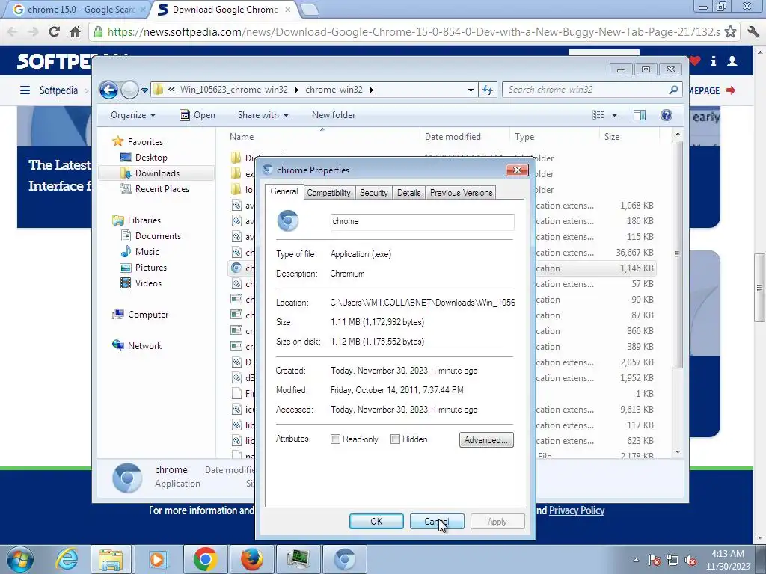
Task: Expand the view options dropdown arrow
Action: tap(615, 115)
